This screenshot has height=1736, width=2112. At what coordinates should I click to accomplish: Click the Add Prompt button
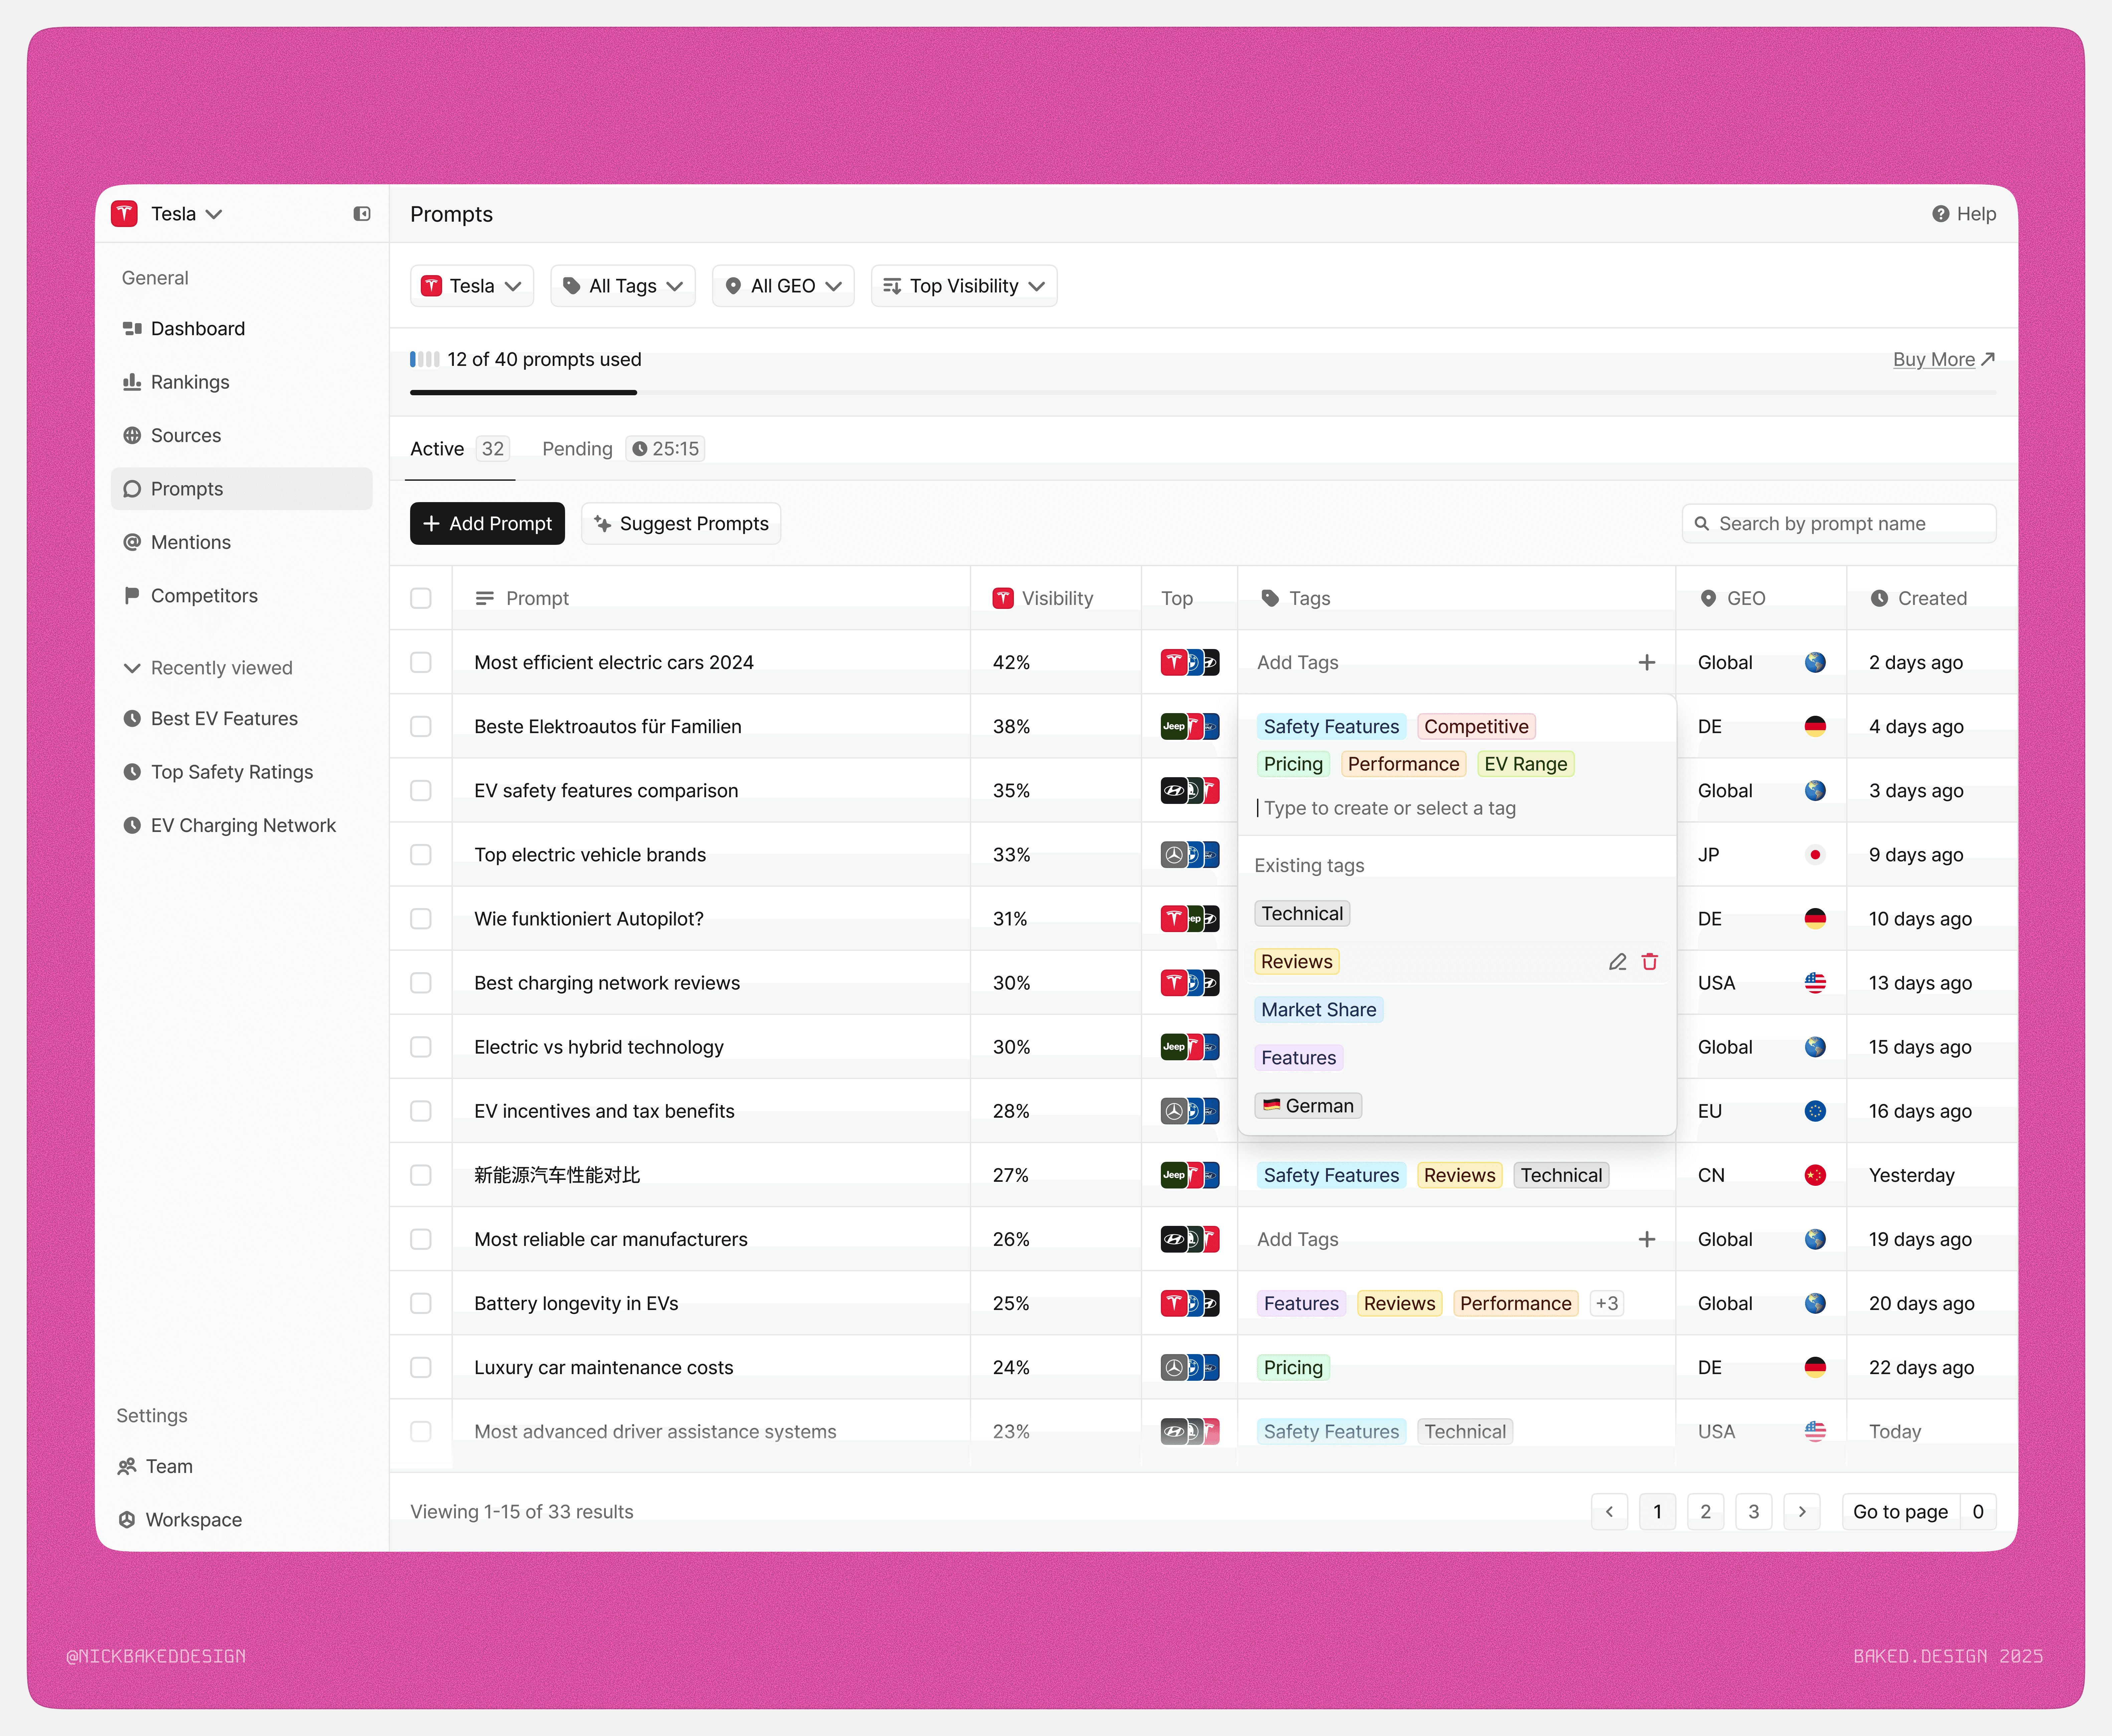point(487,524)
